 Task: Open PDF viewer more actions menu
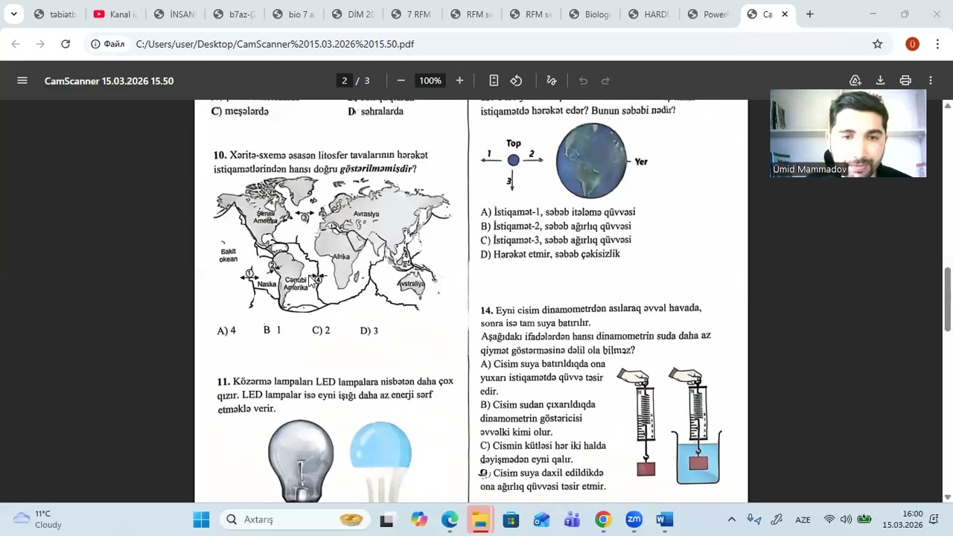(x=930, y=80)
